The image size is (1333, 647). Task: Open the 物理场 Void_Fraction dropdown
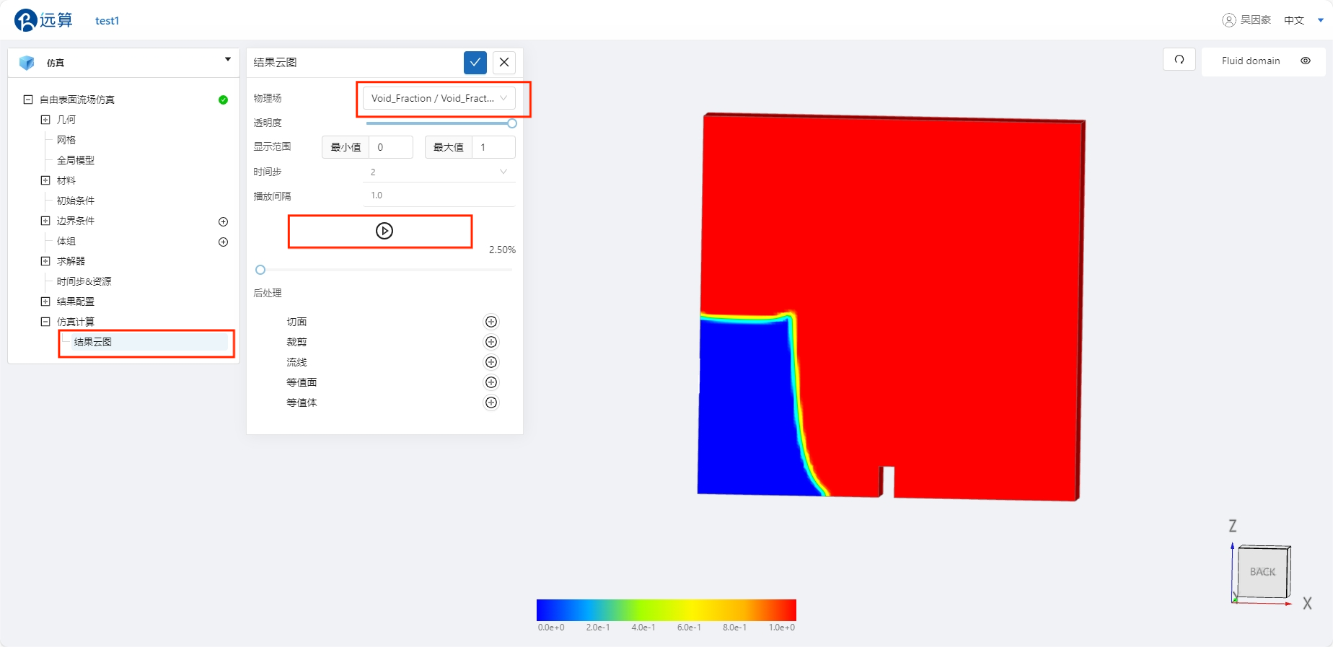coord(439,98)
